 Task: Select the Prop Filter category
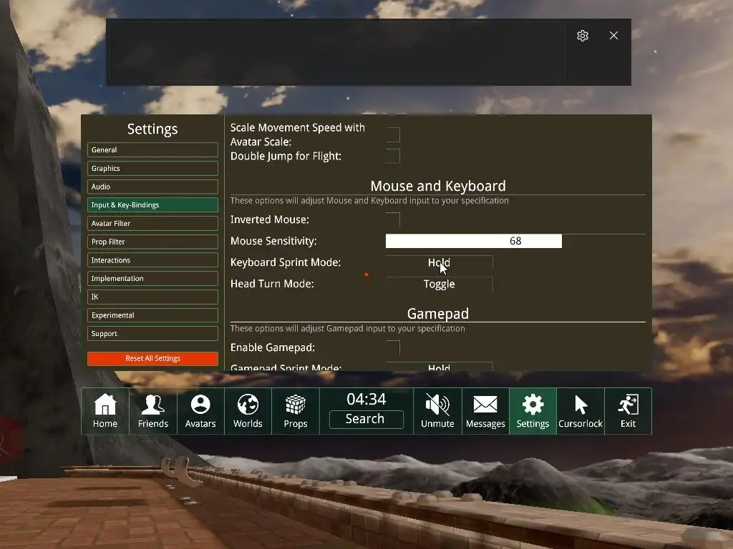point(153,242)
